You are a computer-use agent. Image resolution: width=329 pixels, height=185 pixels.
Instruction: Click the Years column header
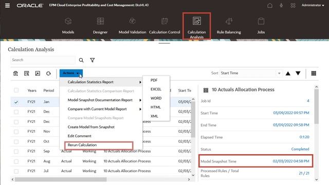coord(32,90)
